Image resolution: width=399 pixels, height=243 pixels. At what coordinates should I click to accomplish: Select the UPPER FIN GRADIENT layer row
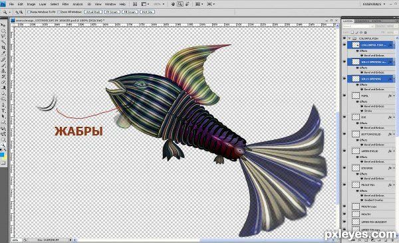[370, 222]
